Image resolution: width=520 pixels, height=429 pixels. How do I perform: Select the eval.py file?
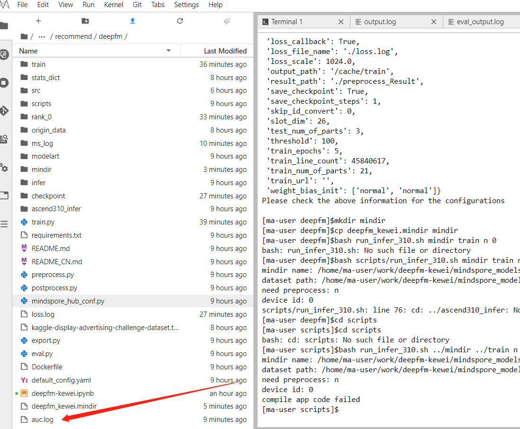pyautogui.click(x=133, y=354)
